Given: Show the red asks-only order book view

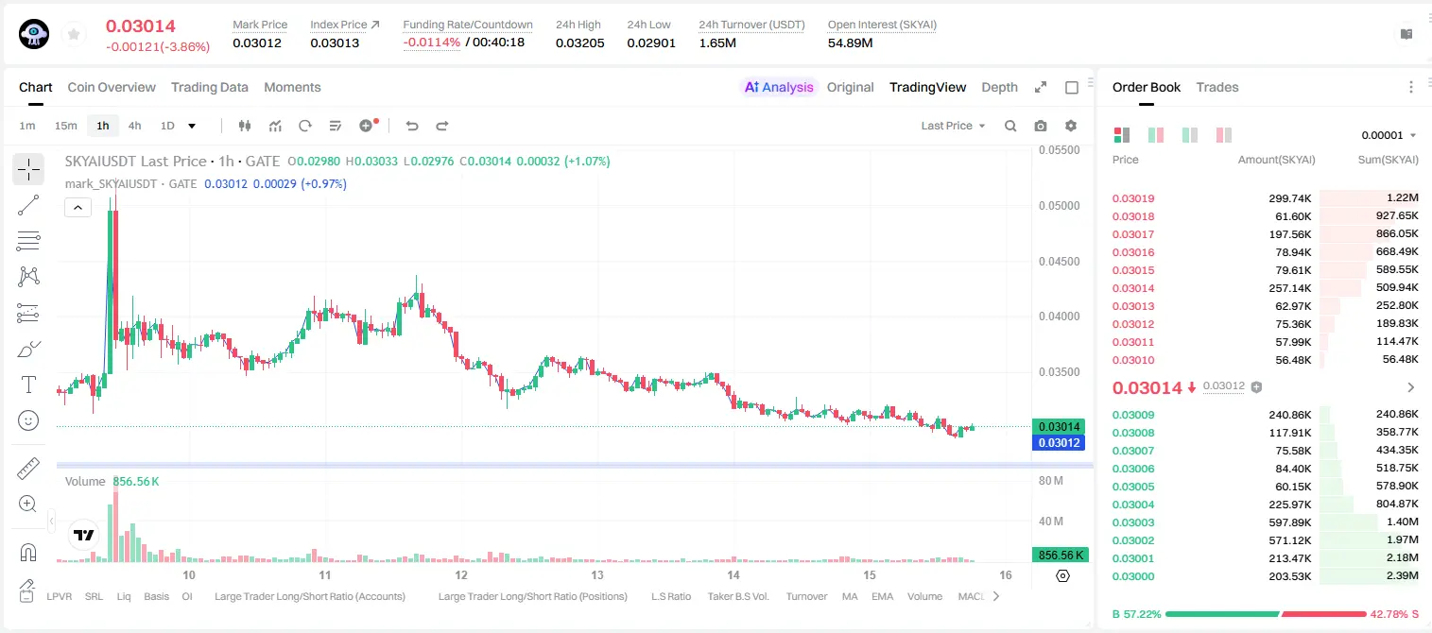Looking at the screenshot, I should pyautogui.click(x=1224, y=135).
